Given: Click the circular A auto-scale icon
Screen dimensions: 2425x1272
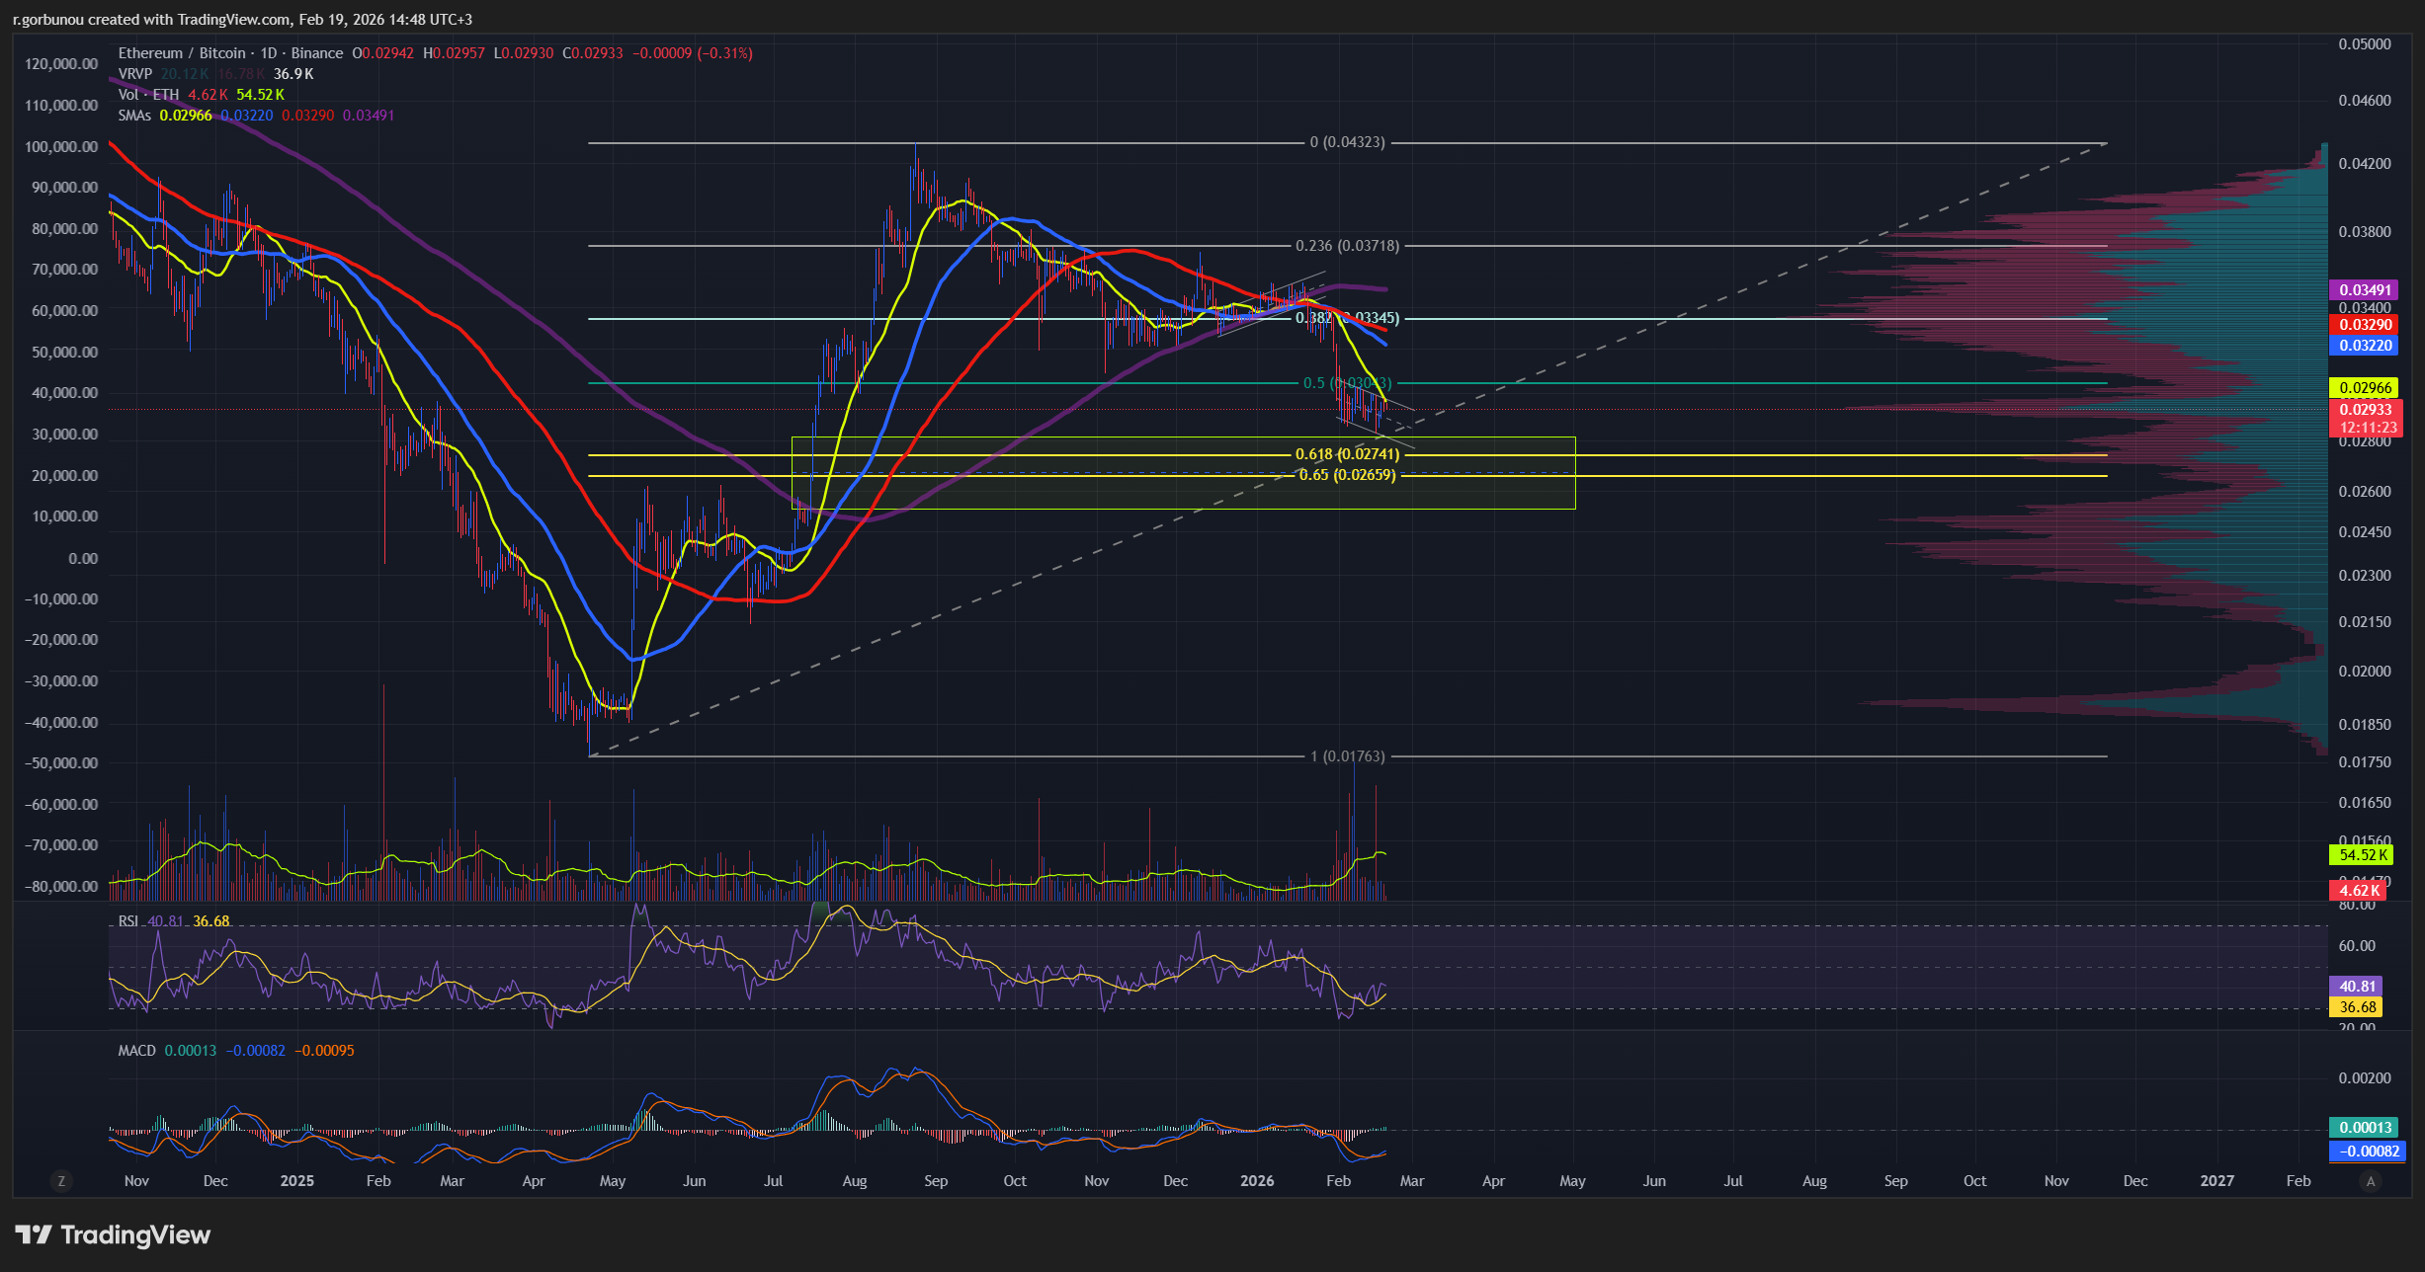Looking at the screenshot, I should click(x=2370, y=1181).
